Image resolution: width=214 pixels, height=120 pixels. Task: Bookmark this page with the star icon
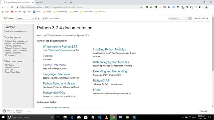tap(141, 7)
